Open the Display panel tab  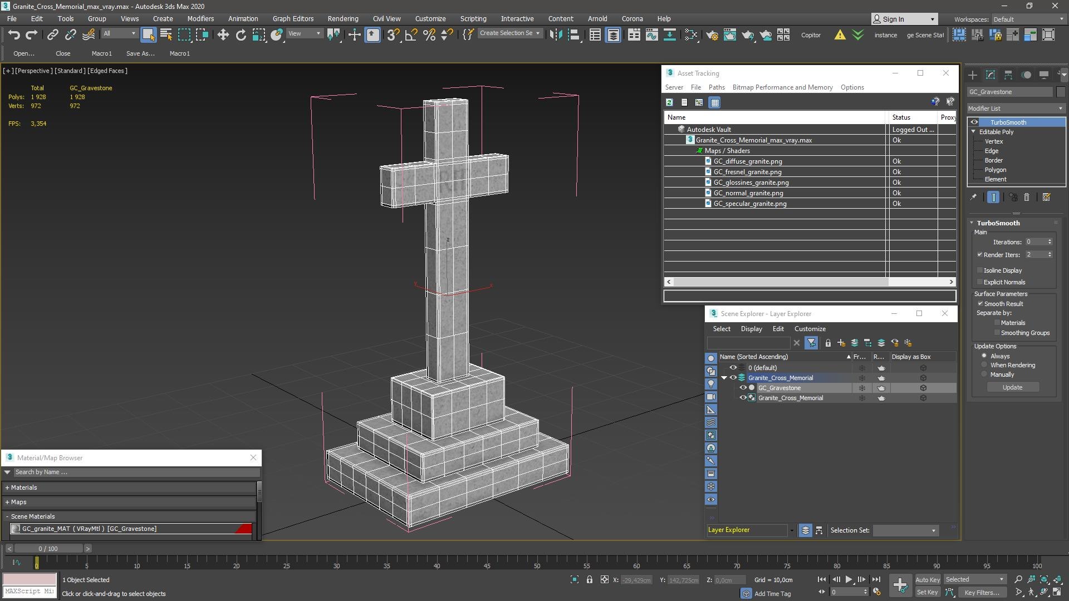pos(1044,75)
